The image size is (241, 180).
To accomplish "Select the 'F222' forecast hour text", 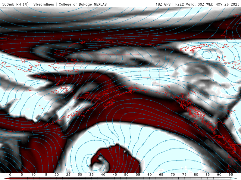I will coord(180,4).
